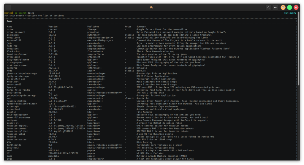304x165 pixels.
Task: Open the three-dot options menu
Action: click(275, 7)
